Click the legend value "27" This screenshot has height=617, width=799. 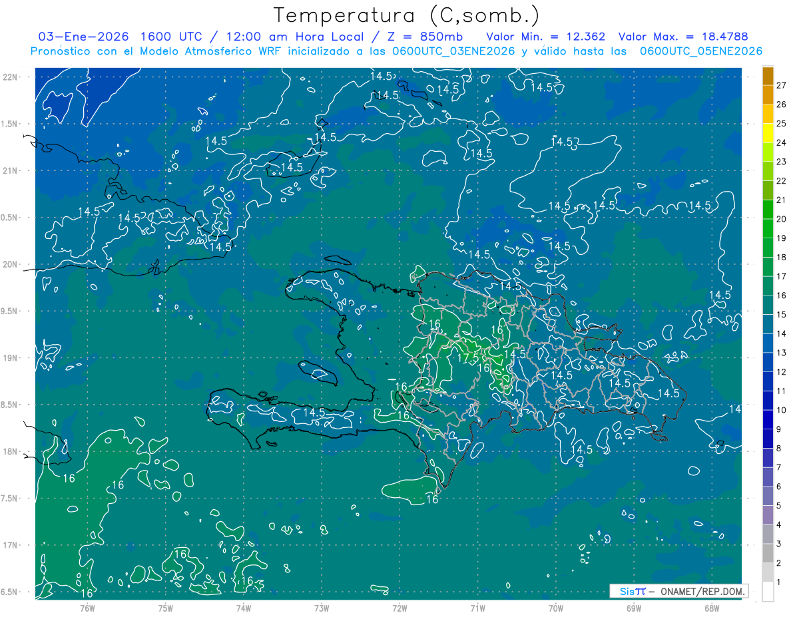[782, 85]
